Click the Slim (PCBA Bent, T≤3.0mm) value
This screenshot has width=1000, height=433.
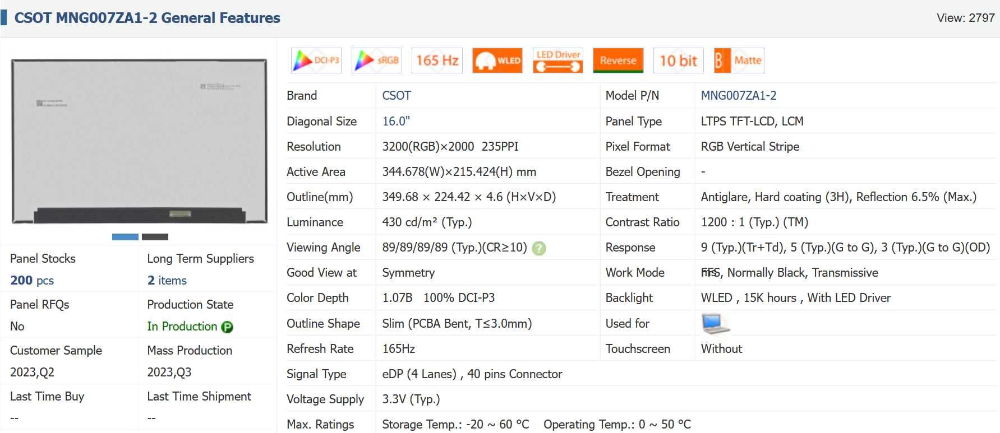coord(457,324)
